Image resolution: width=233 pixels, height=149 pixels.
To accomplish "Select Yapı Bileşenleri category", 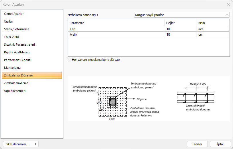I will click(15, 91).
